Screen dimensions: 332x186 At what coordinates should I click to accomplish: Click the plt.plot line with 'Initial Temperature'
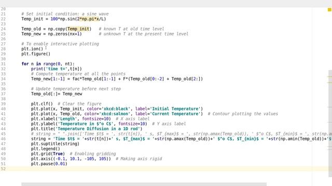[x=117, y=109]
